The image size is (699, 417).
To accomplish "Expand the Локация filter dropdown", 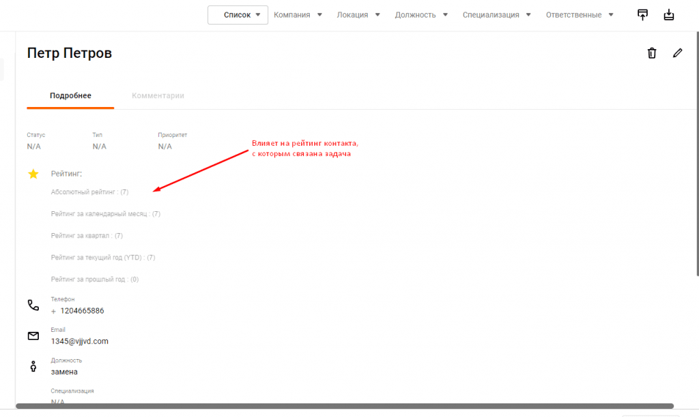I will (x=358, y=15).
